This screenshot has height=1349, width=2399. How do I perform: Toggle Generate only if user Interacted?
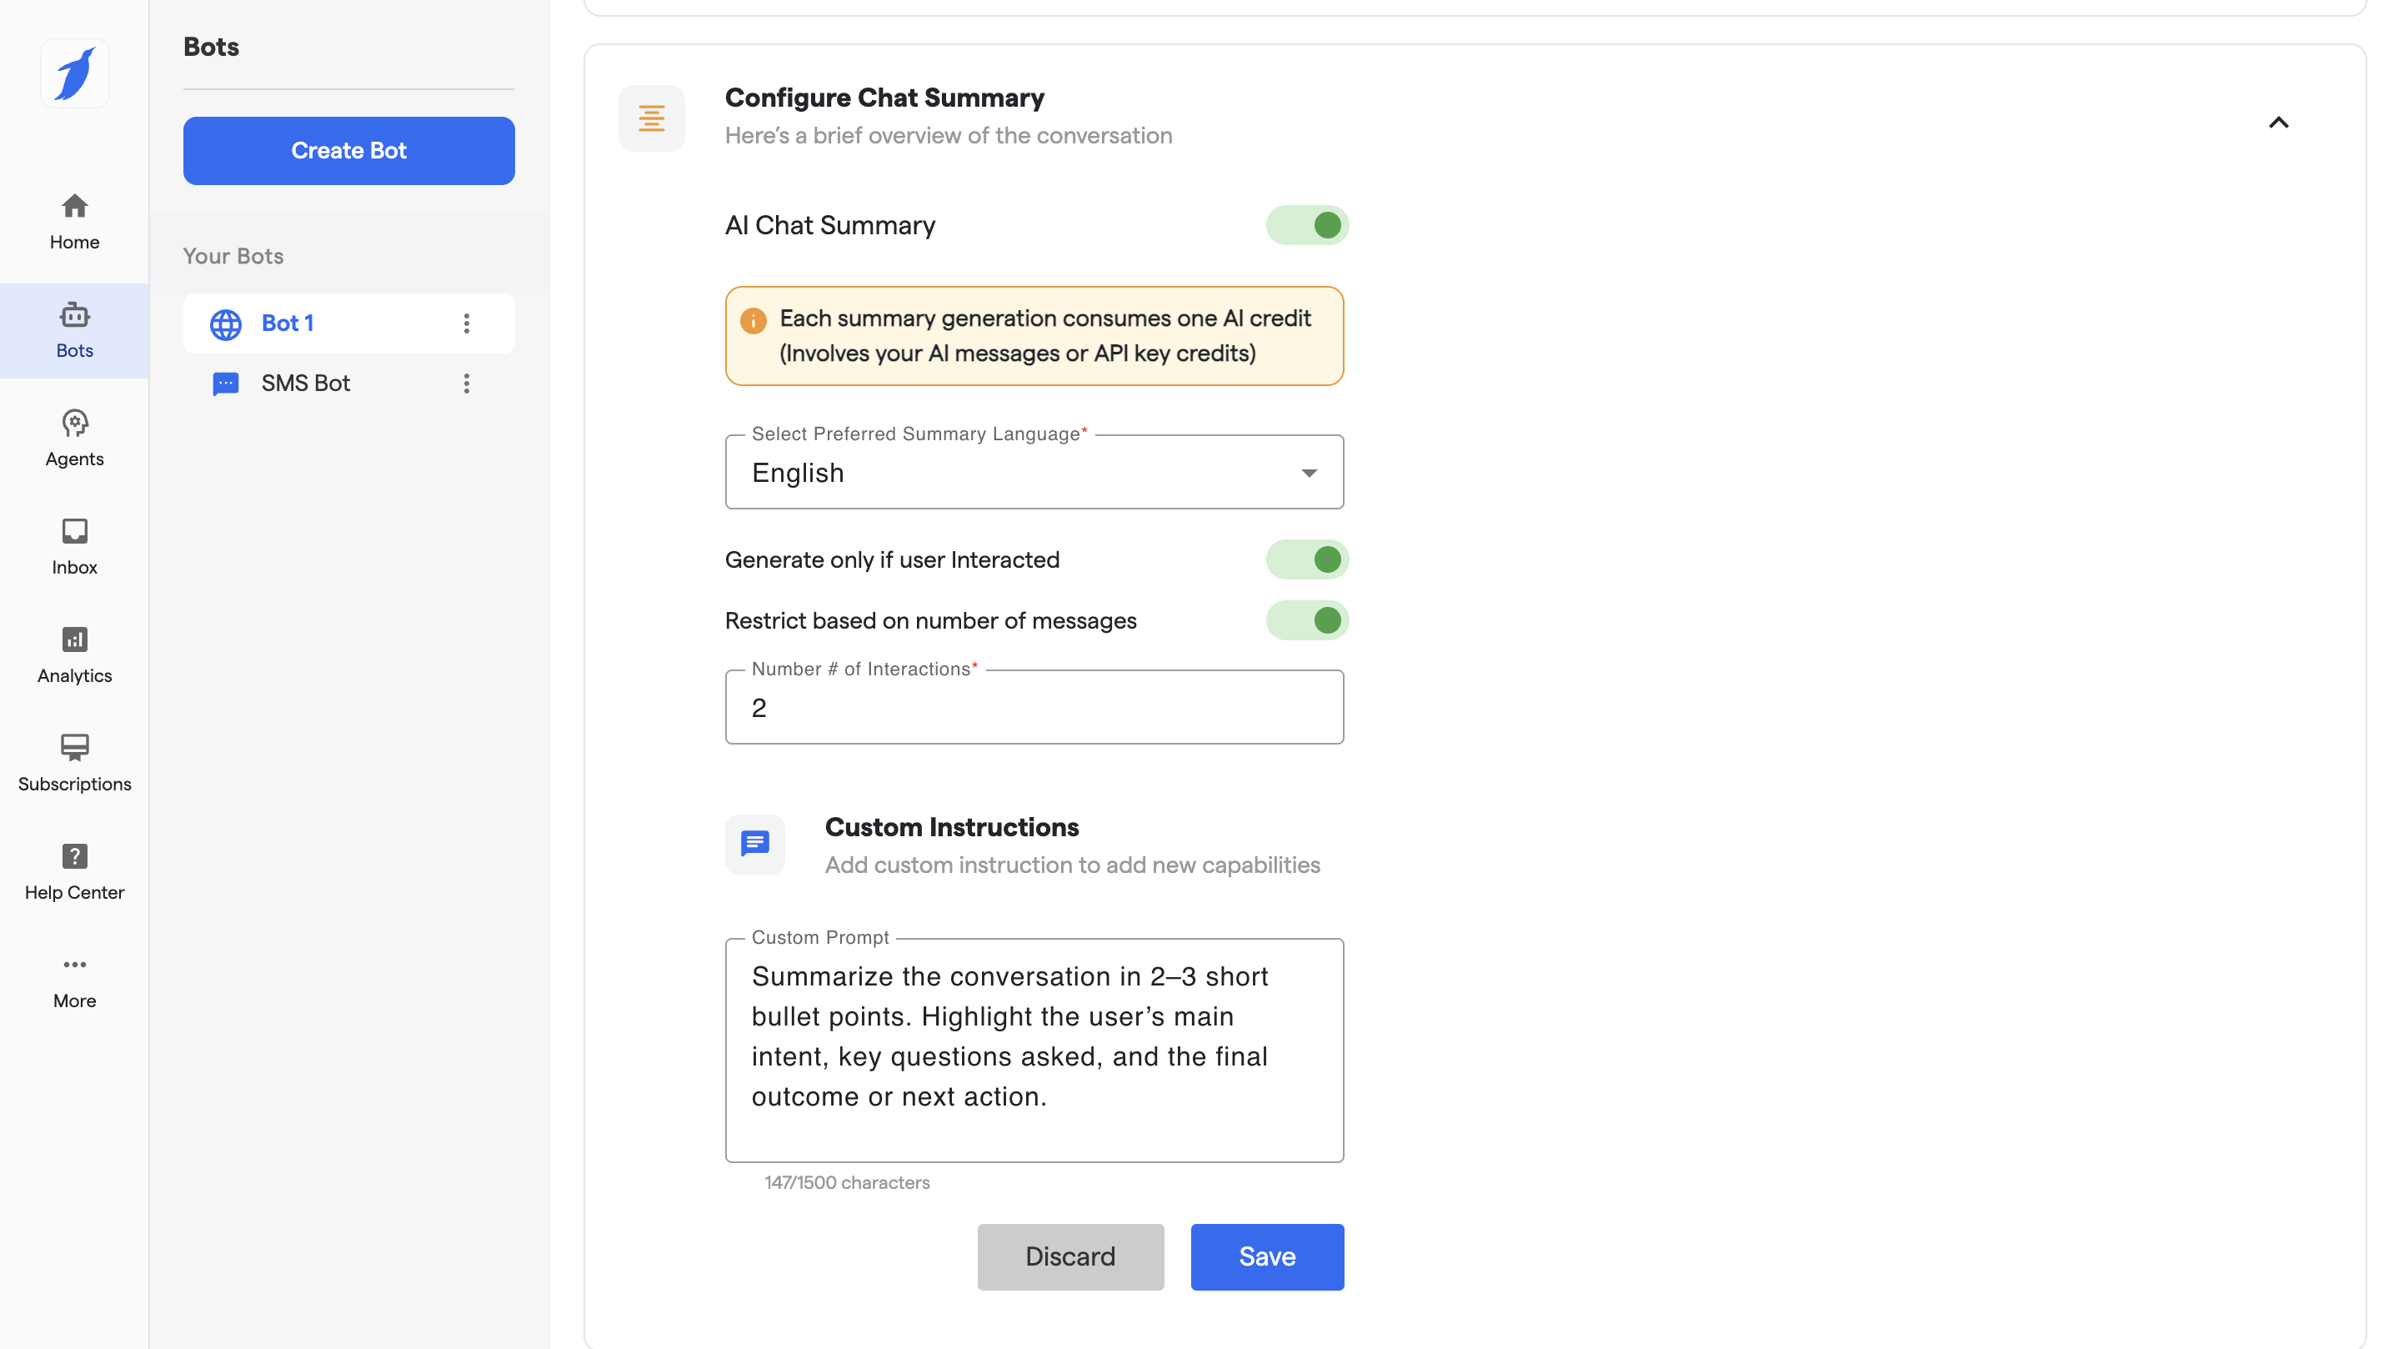point(1306,560)
